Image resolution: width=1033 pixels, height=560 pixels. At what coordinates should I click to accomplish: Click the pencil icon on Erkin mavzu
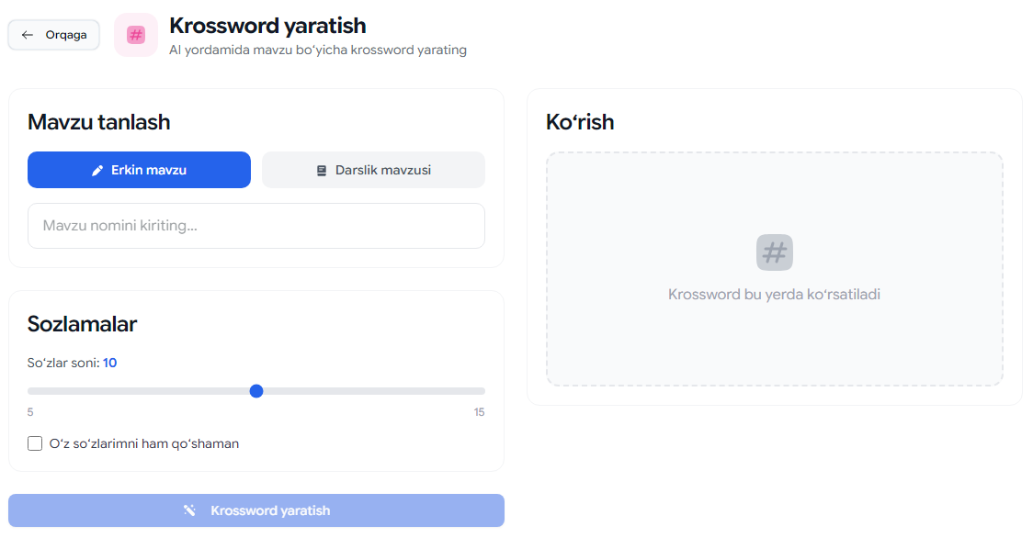pyautogui.click(x=97, y=170)
